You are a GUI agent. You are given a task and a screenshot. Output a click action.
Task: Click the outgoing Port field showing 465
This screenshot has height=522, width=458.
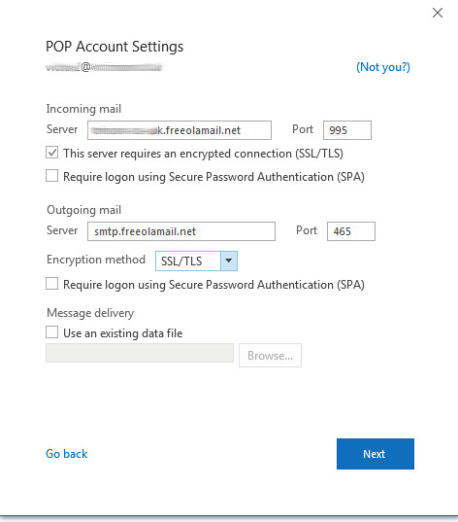(x=351, y=231)
